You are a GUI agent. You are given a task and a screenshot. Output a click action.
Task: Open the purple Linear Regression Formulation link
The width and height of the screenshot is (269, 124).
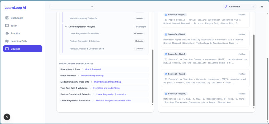(111, 94)
